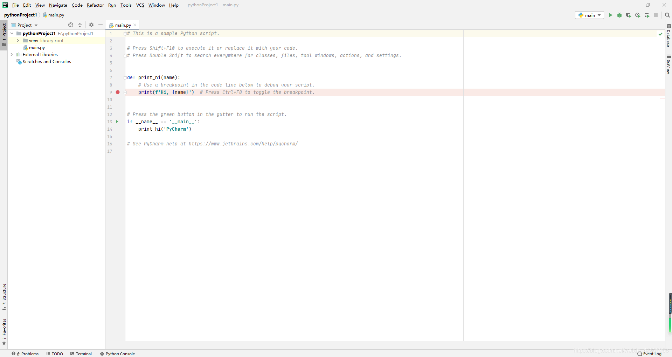Image resolution: width=672 pixels, height=357 pixels.
Task: Open the Favorites side tab
Action: pos(4,331)
